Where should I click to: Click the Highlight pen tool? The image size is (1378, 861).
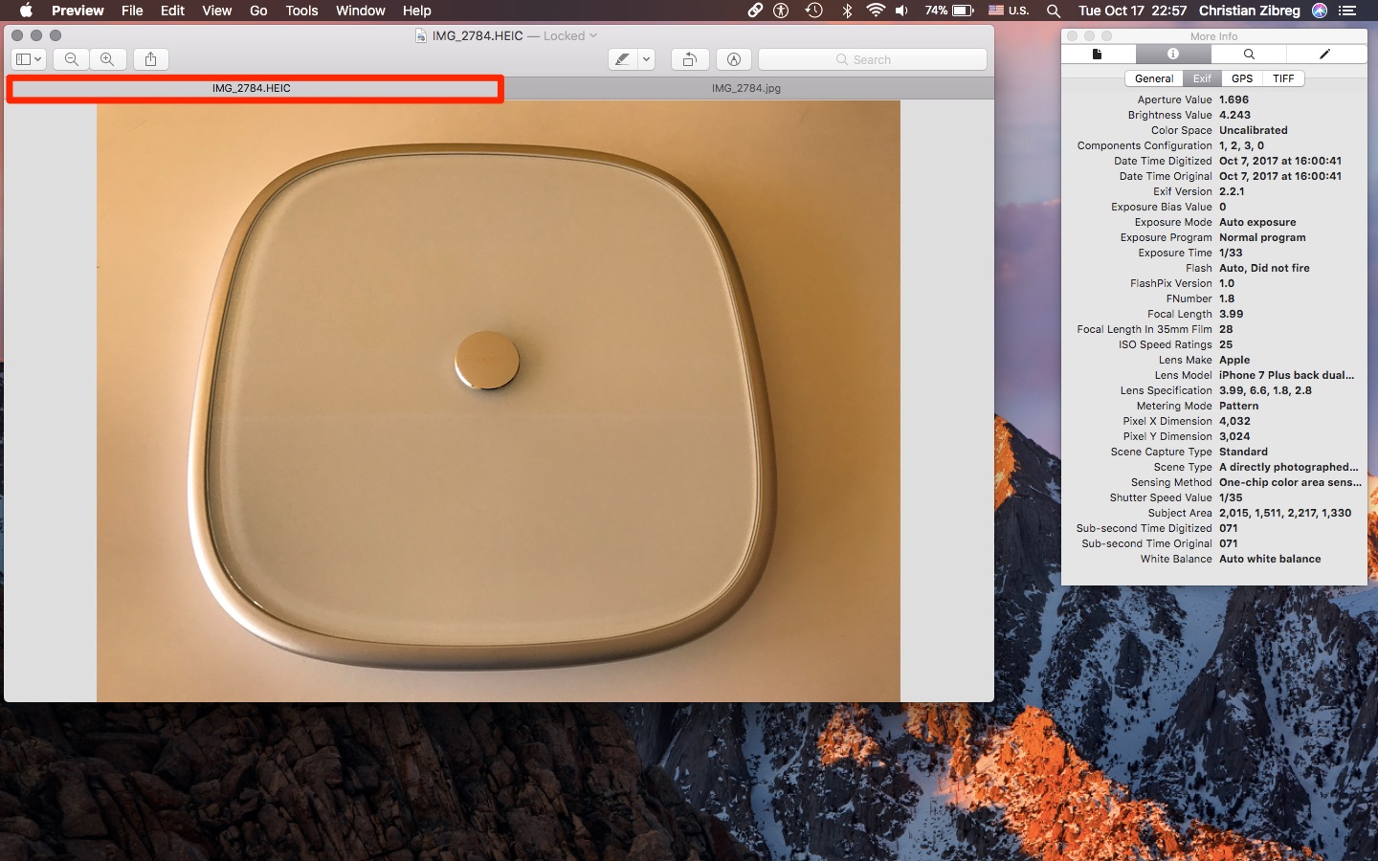point(623,59)
